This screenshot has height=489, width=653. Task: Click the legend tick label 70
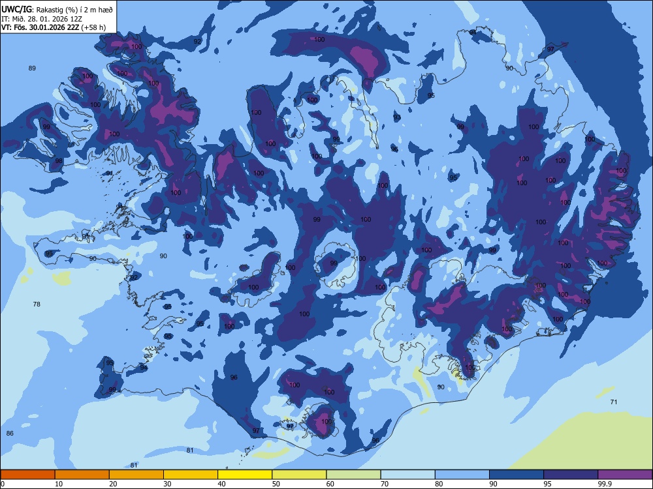(385, 484)
